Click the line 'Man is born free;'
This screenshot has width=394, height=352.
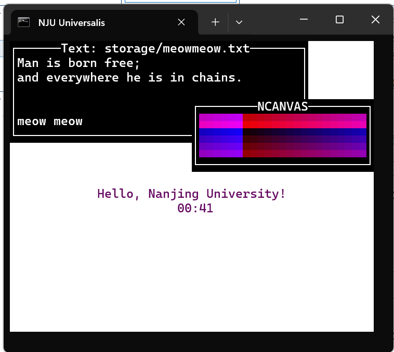(79, 63)
